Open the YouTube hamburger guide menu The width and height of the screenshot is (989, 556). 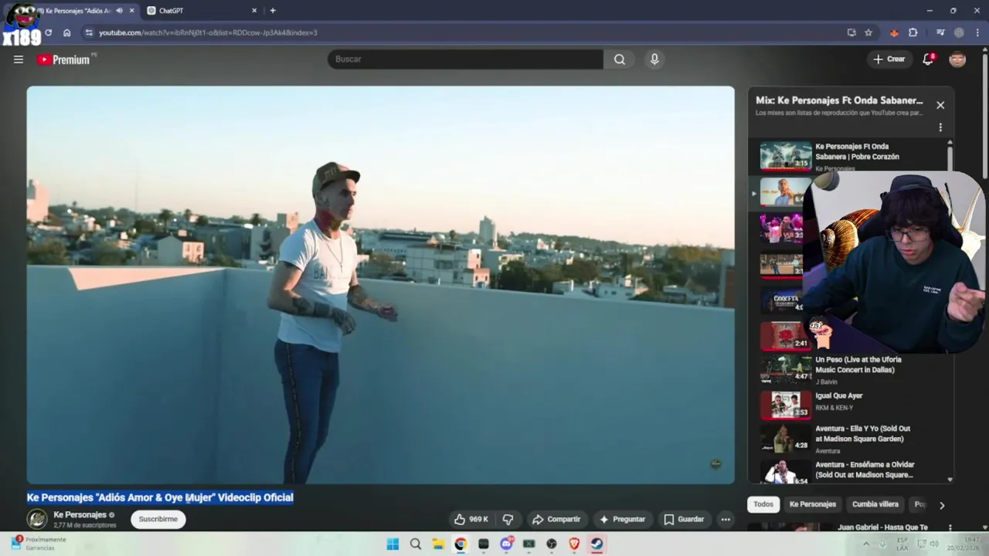19,59
